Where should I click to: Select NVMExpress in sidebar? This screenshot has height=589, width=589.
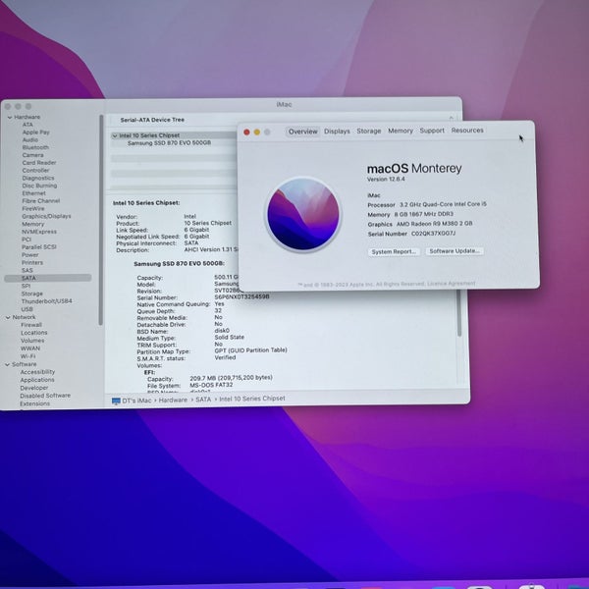click(x=39, y=232)
